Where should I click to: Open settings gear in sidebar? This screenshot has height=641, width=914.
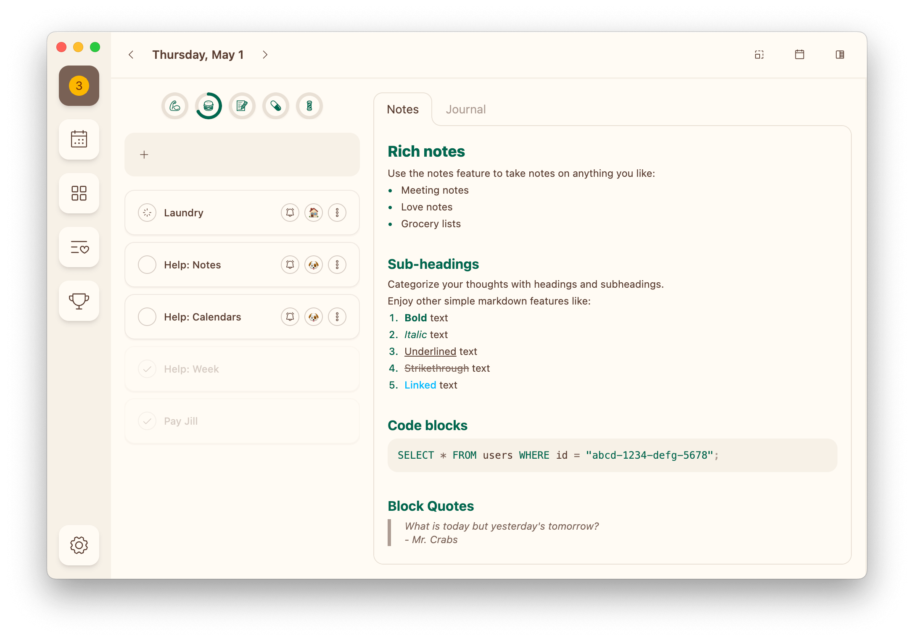[79, 545]
